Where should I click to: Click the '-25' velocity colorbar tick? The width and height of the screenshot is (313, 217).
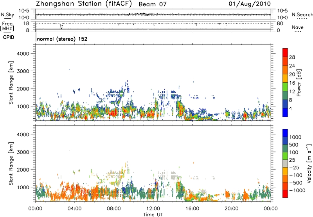[294, 168]
